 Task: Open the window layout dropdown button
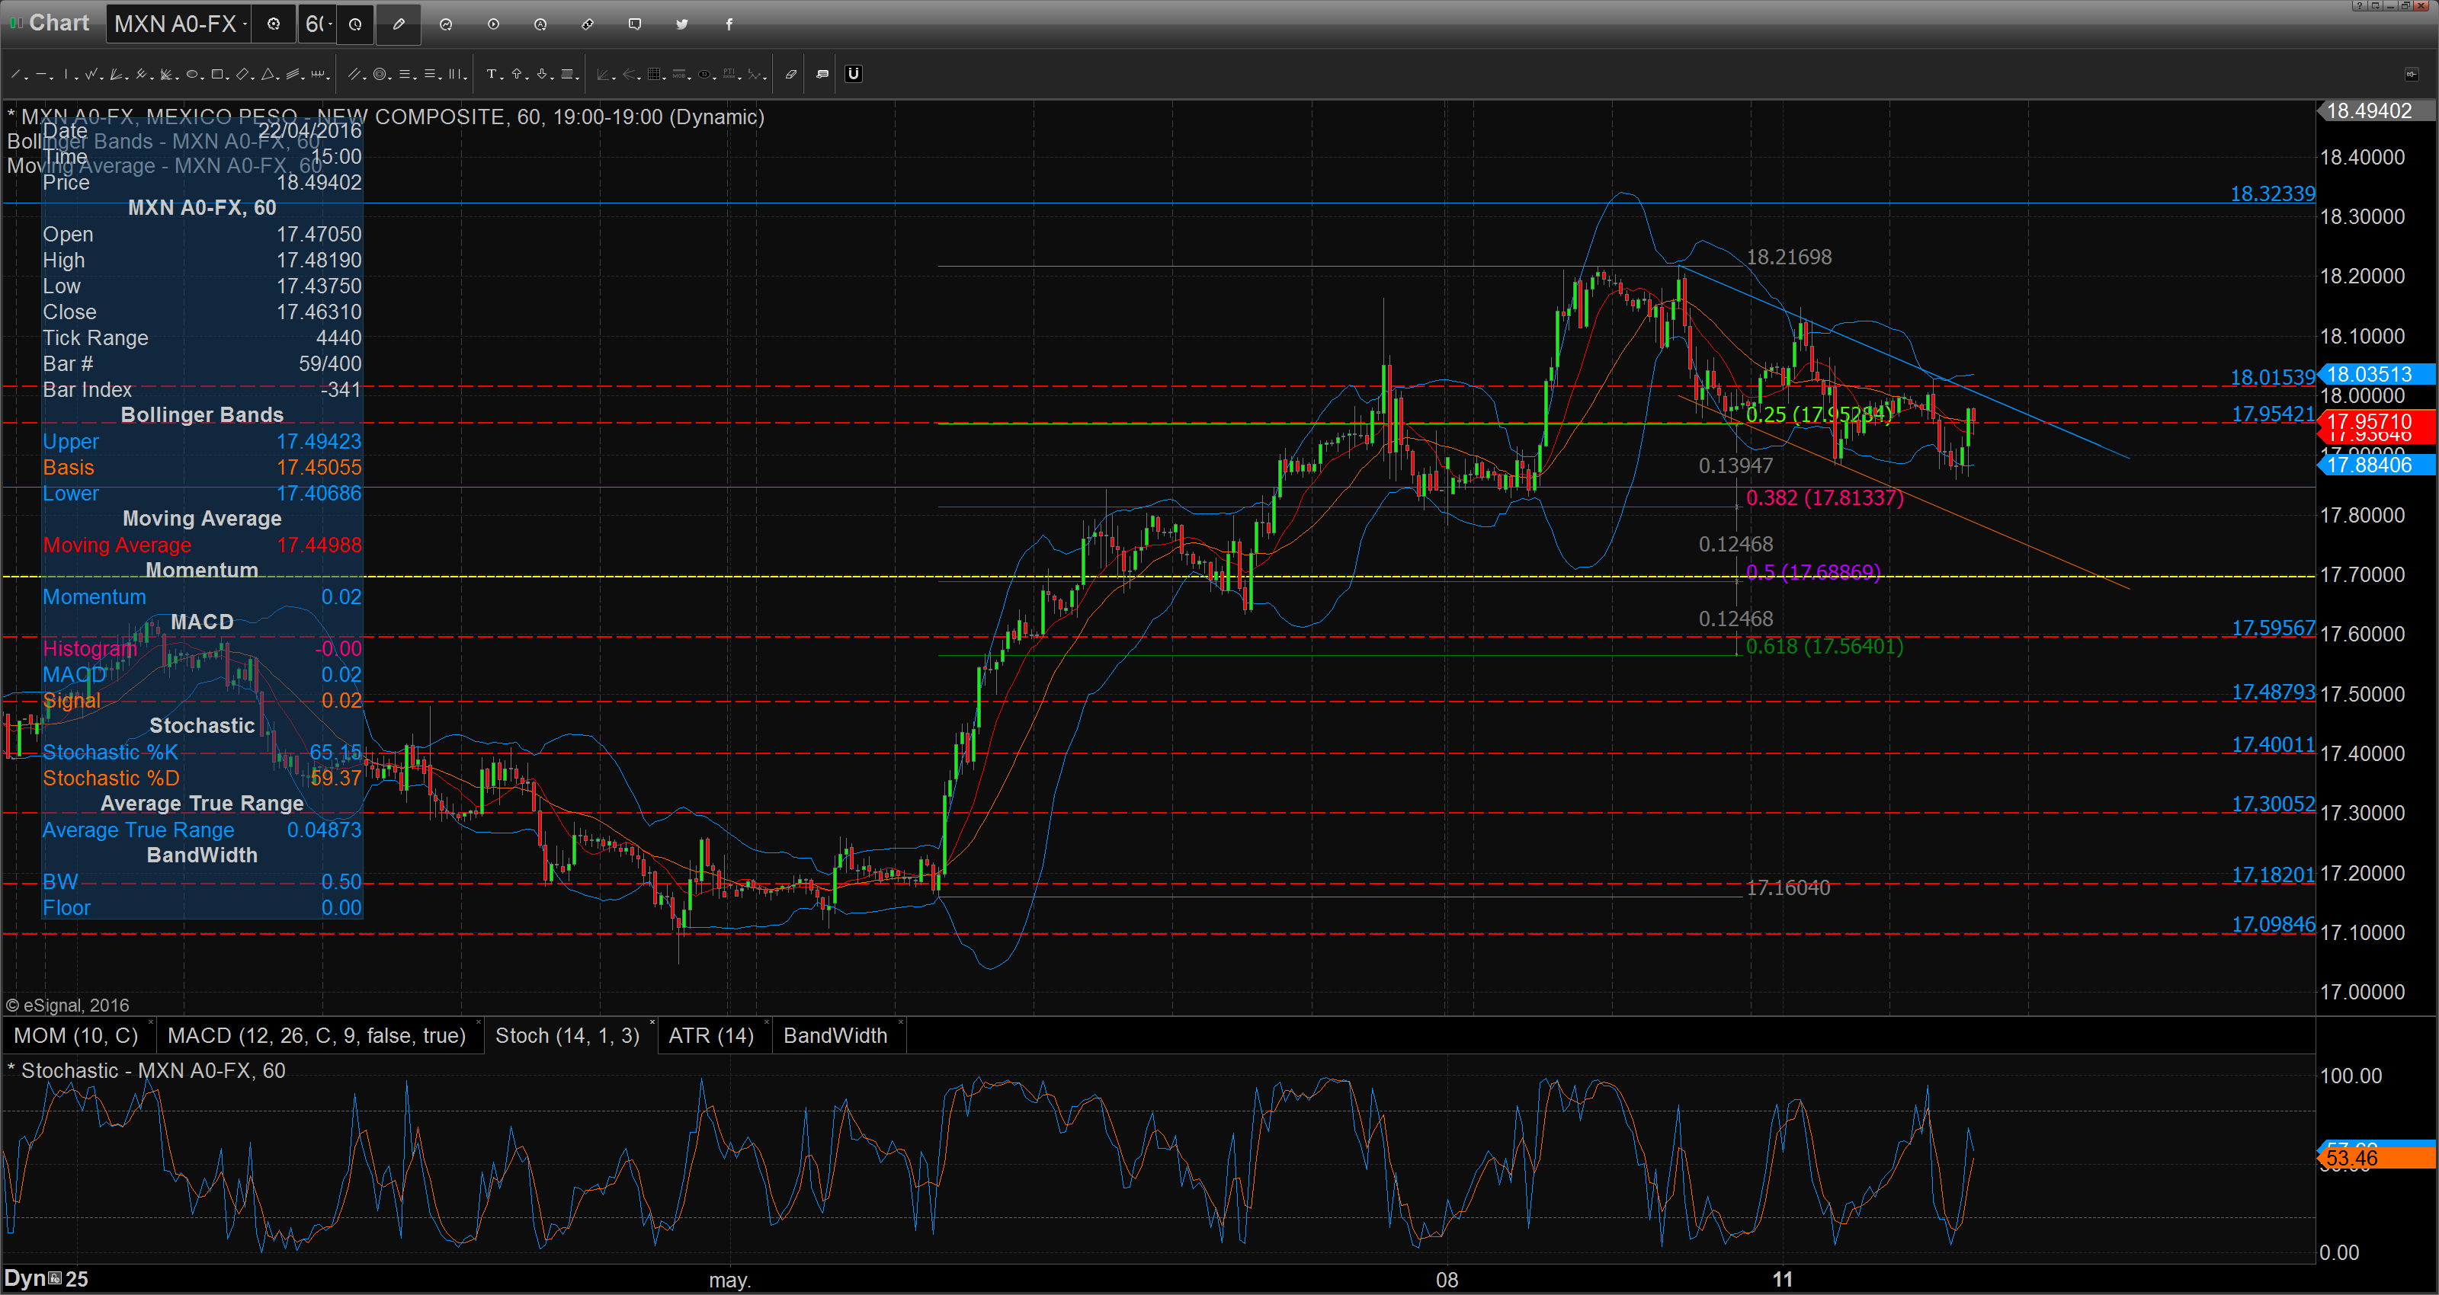pyautogui.click(x=2377, y=5)
